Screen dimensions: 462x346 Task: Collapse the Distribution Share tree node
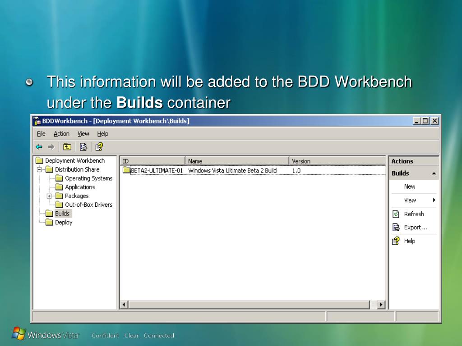point(39,169)
